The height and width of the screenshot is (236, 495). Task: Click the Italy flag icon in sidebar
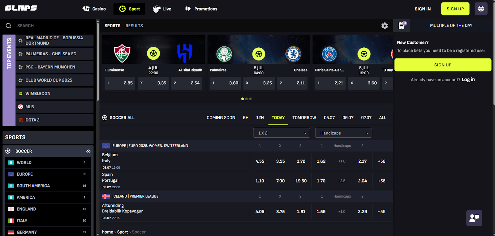coord(11,221)
